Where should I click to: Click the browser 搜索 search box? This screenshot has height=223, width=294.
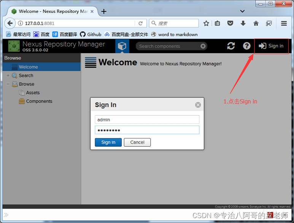click(x=174, y=24)
